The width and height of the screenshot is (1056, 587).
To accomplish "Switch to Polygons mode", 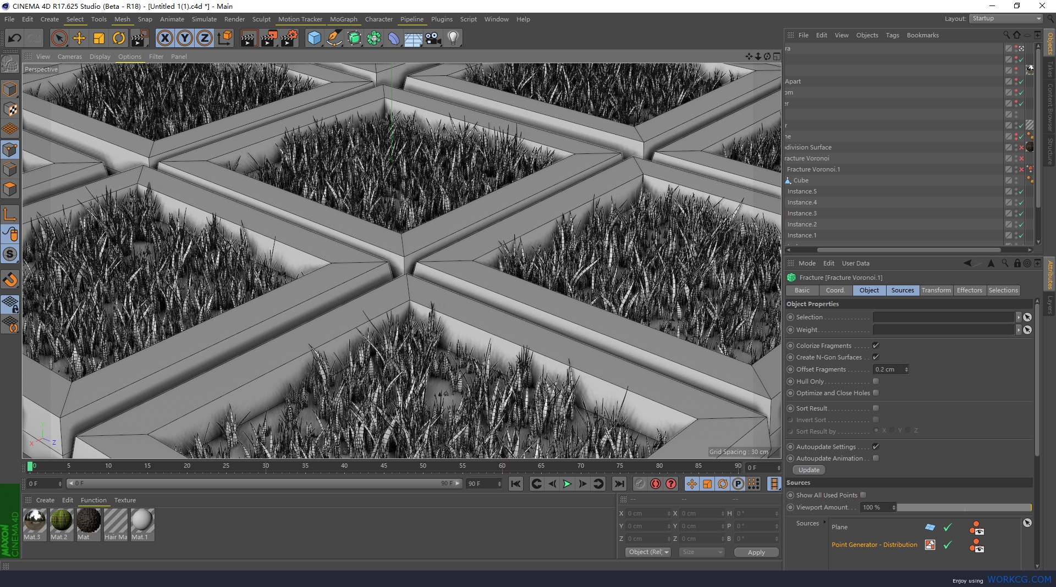I will [x=10, y=189].
